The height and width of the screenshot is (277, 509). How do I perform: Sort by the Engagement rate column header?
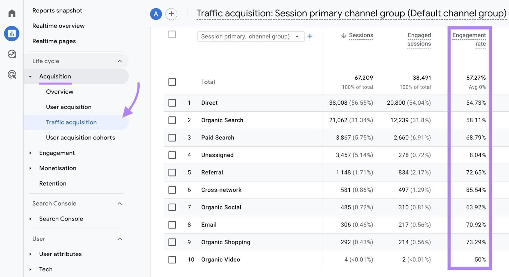pyautogui.click(x=469, y=40)
